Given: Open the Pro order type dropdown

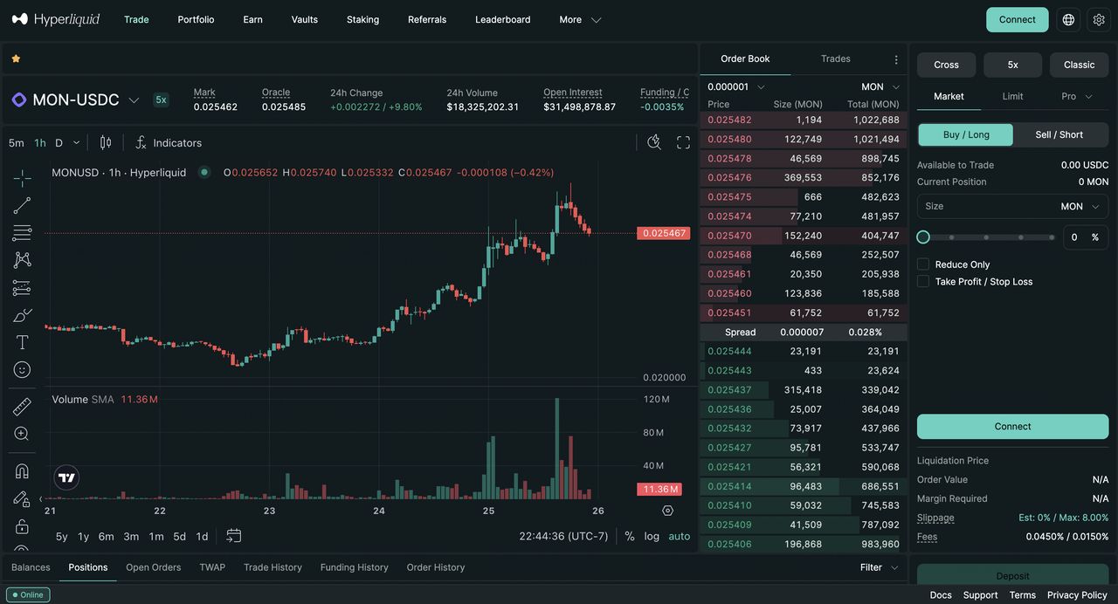Looking at the screenshot, I should point(1077,96).
